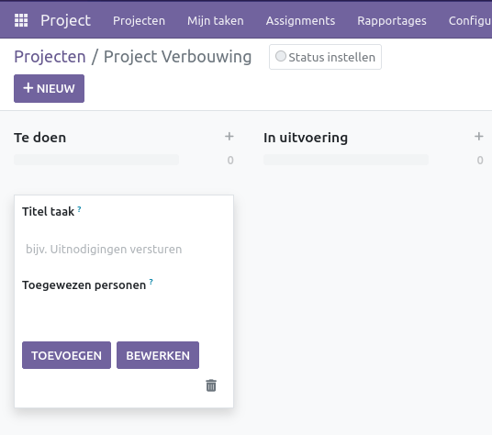Focus the Titel taak input field

point(124,249)
